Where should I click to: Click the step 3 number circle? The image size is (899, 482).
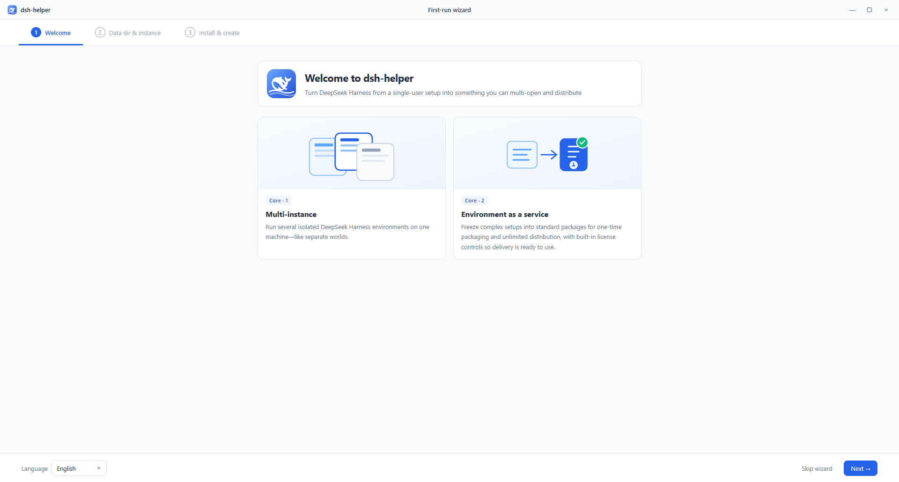point(190,32)
